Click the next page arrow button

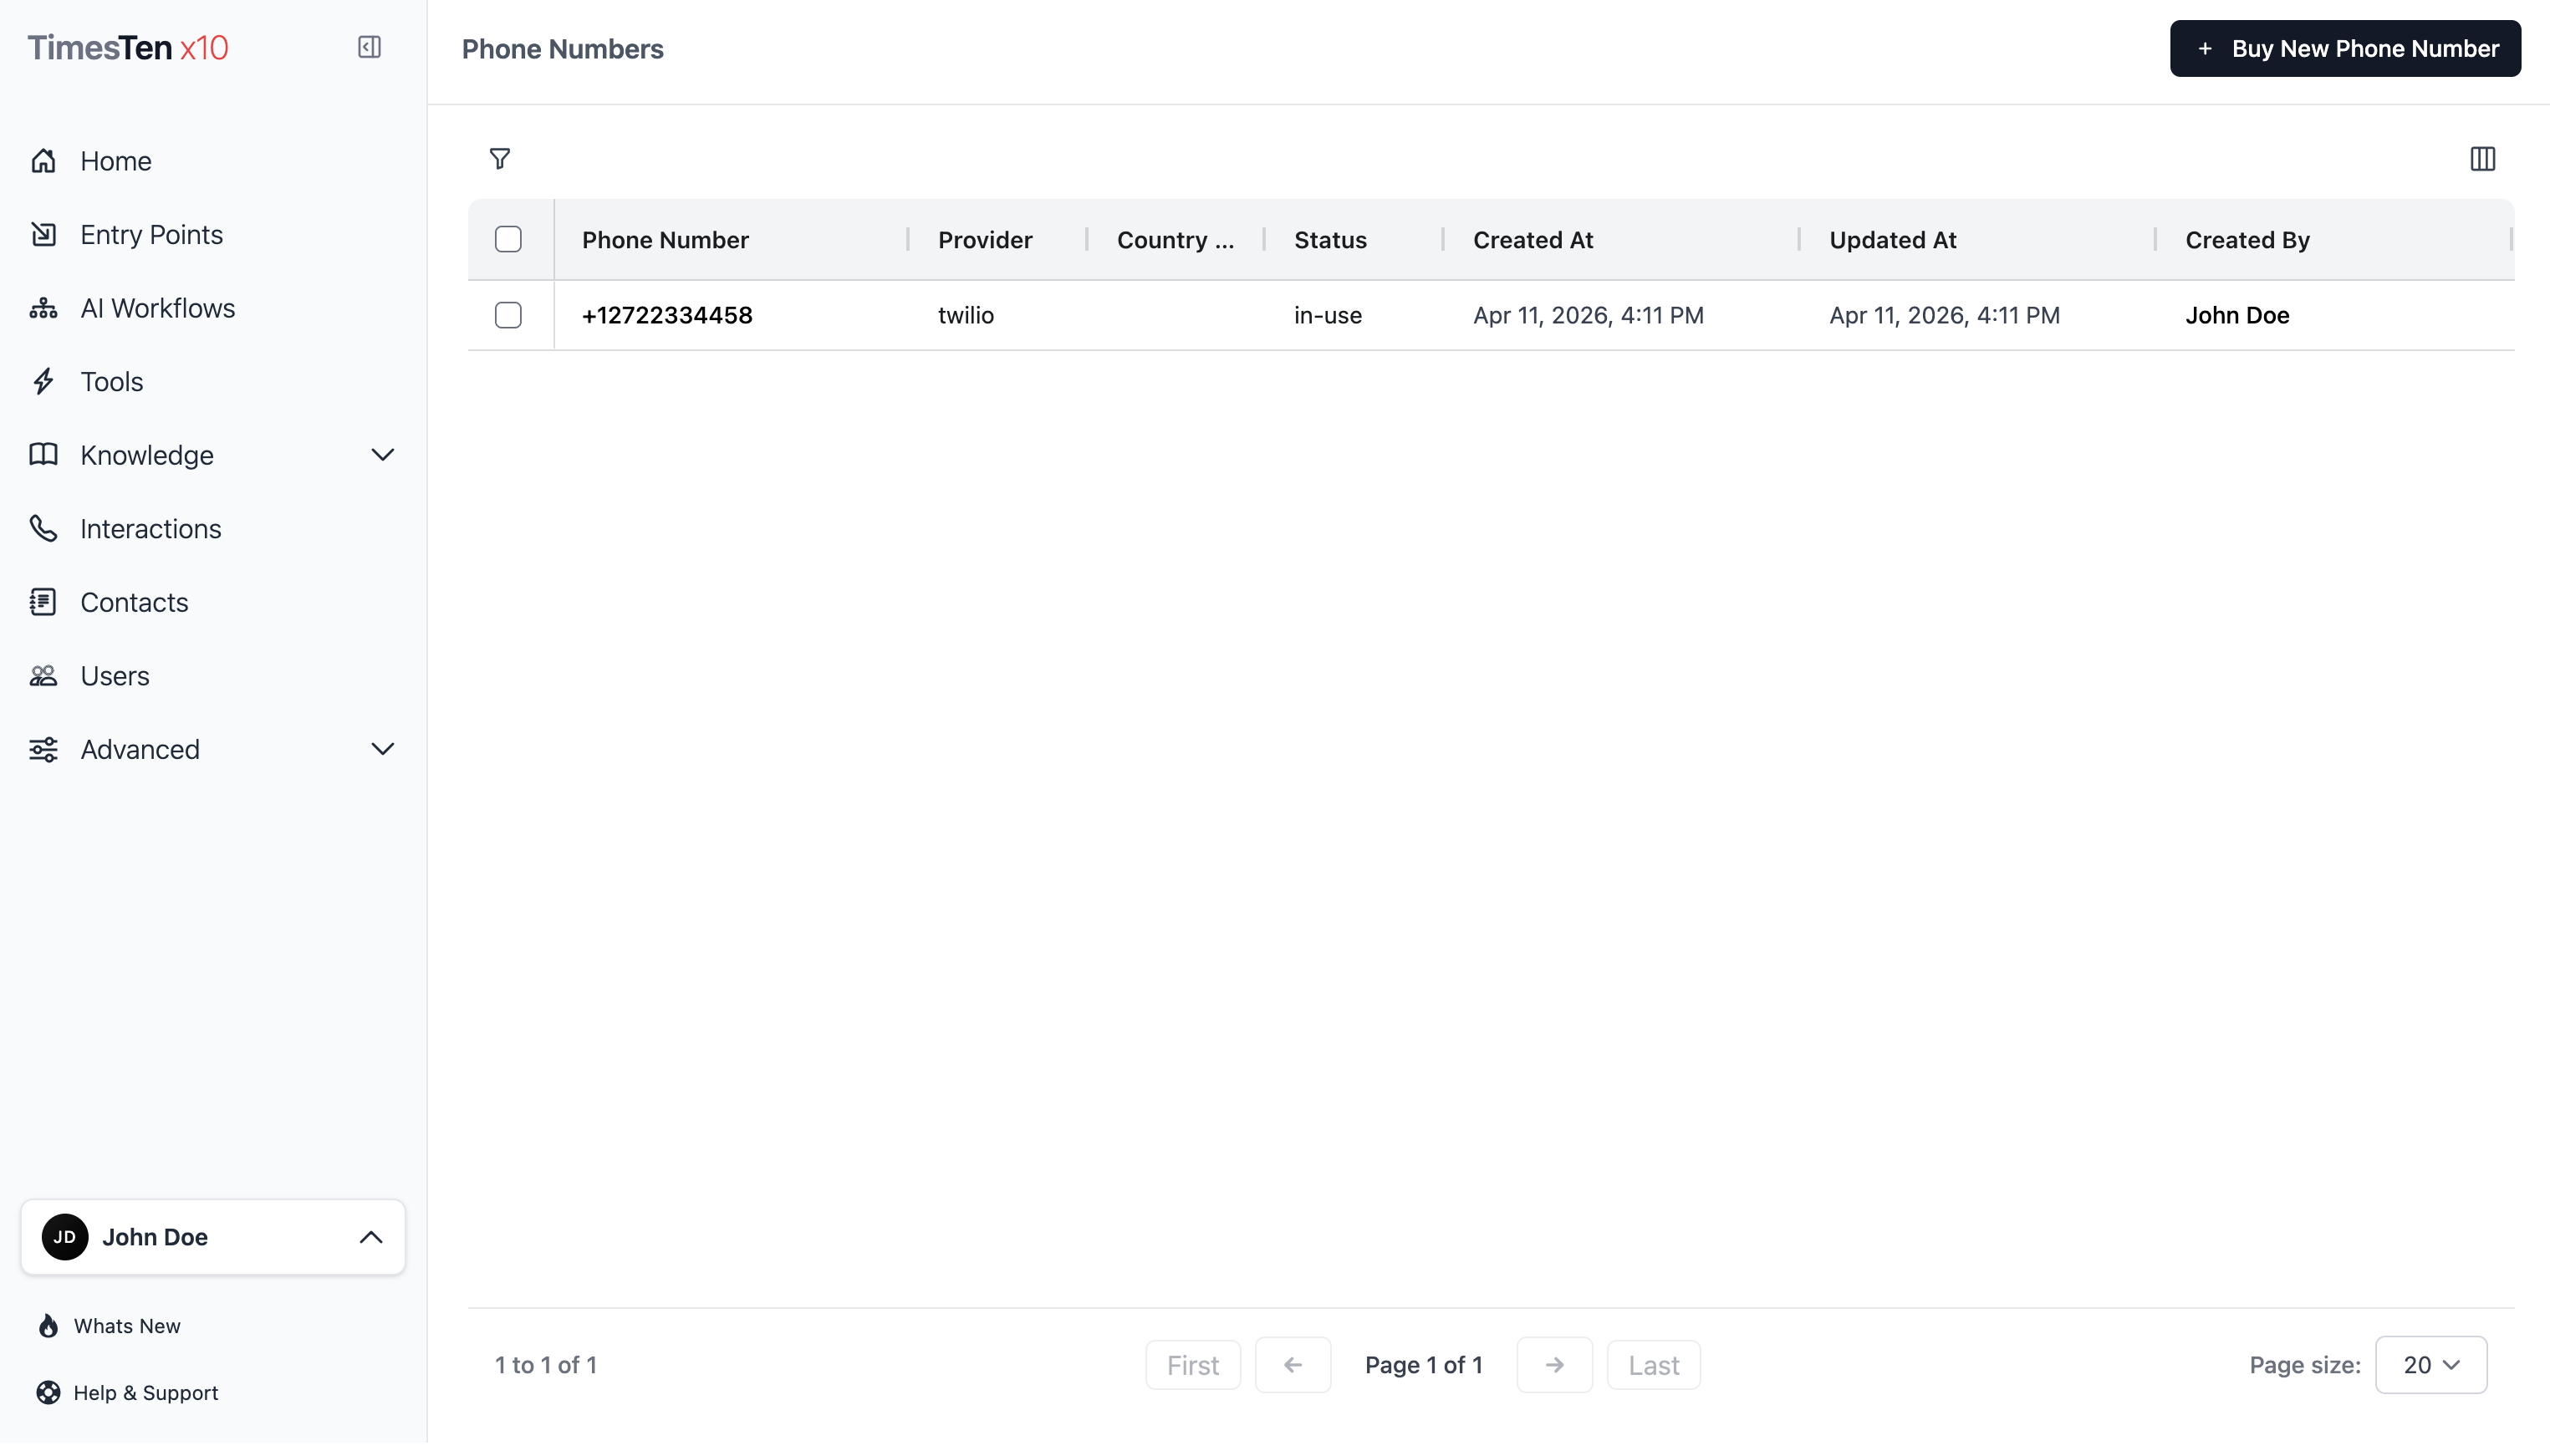[x=1554, y=1365]
